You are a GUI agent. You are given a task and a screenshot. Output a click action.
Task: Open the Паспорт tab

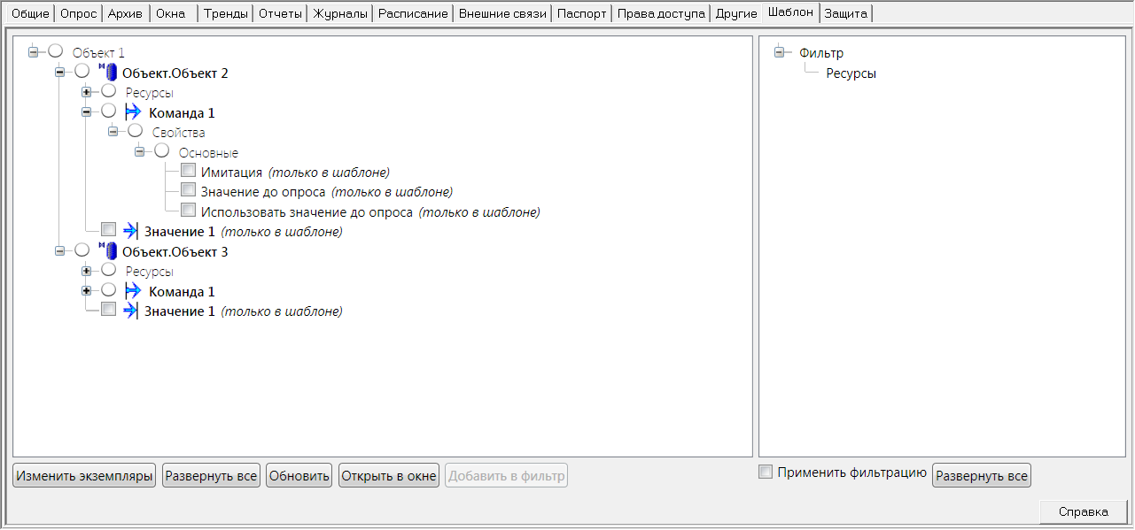[582, 14]
